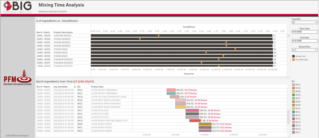Image resolution: width=319 pixels, height=138 pixels.
Task: Click the B013 red color swatch in legend
Action: click(x=293, y=119)
